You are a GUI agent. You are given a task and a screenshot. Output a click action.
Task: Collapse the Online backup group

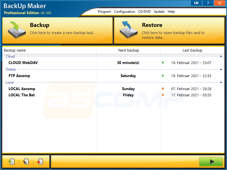pyautogui.click(x=221, y=69)
